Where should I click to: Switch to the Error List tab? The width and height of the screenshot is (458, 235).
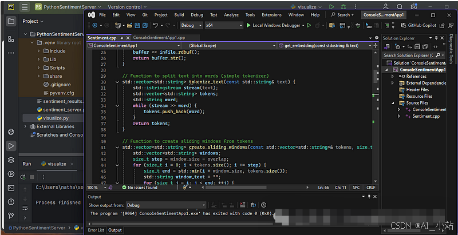pyautogui.click(x=96, y=230)
